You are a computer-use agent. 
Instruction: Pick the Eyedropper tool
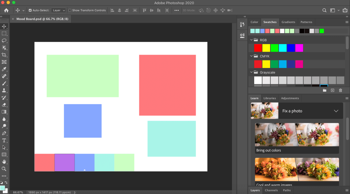pos(4,69)
